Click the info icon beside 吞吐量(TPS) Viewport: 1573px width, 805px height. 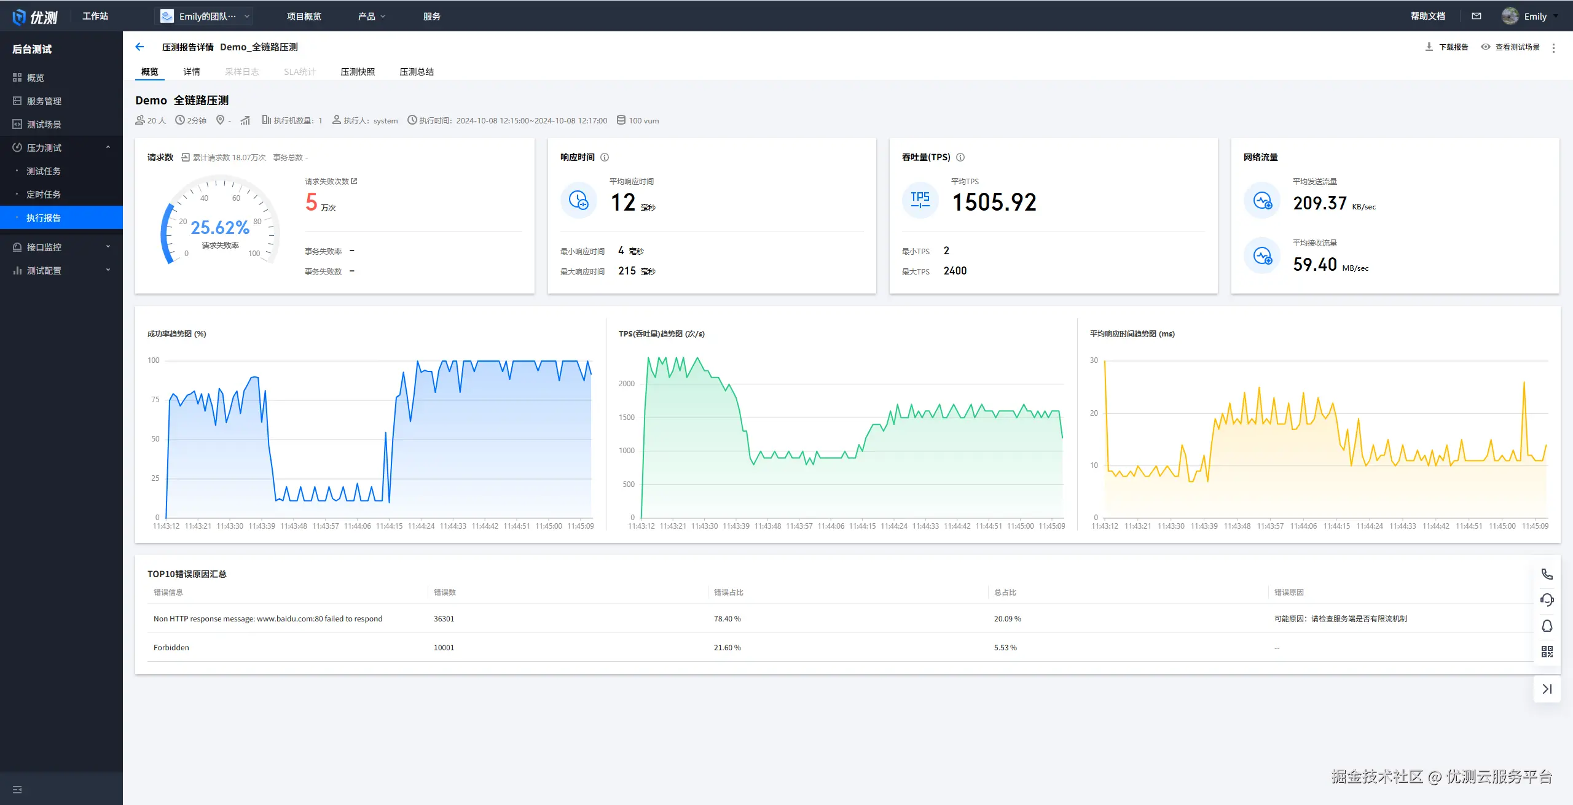[x=960, y=157]
